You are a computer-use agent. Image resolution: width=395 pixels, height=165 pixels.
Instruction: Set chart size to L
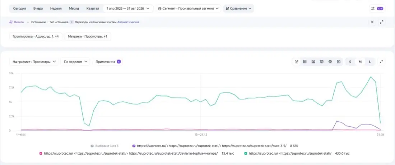[x=370, y=62]
